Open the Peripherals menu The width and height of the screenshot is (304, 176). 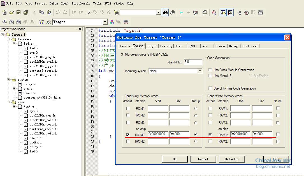coord(81,3)
